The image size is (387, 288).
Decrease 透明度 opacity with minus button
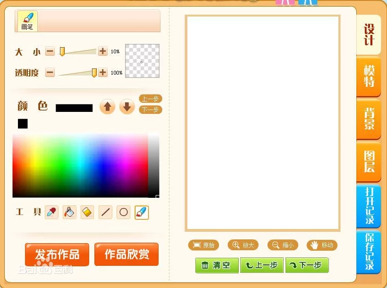pos(50,72)
